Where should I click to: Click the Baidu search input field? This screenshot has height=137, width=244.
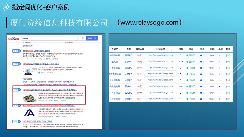click(48, 38)
